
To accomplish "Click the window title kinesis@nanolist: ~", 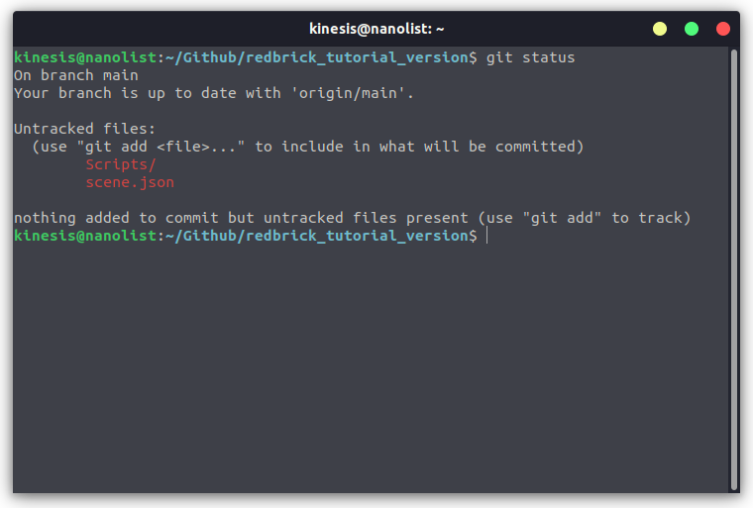I will pos(376,29).
